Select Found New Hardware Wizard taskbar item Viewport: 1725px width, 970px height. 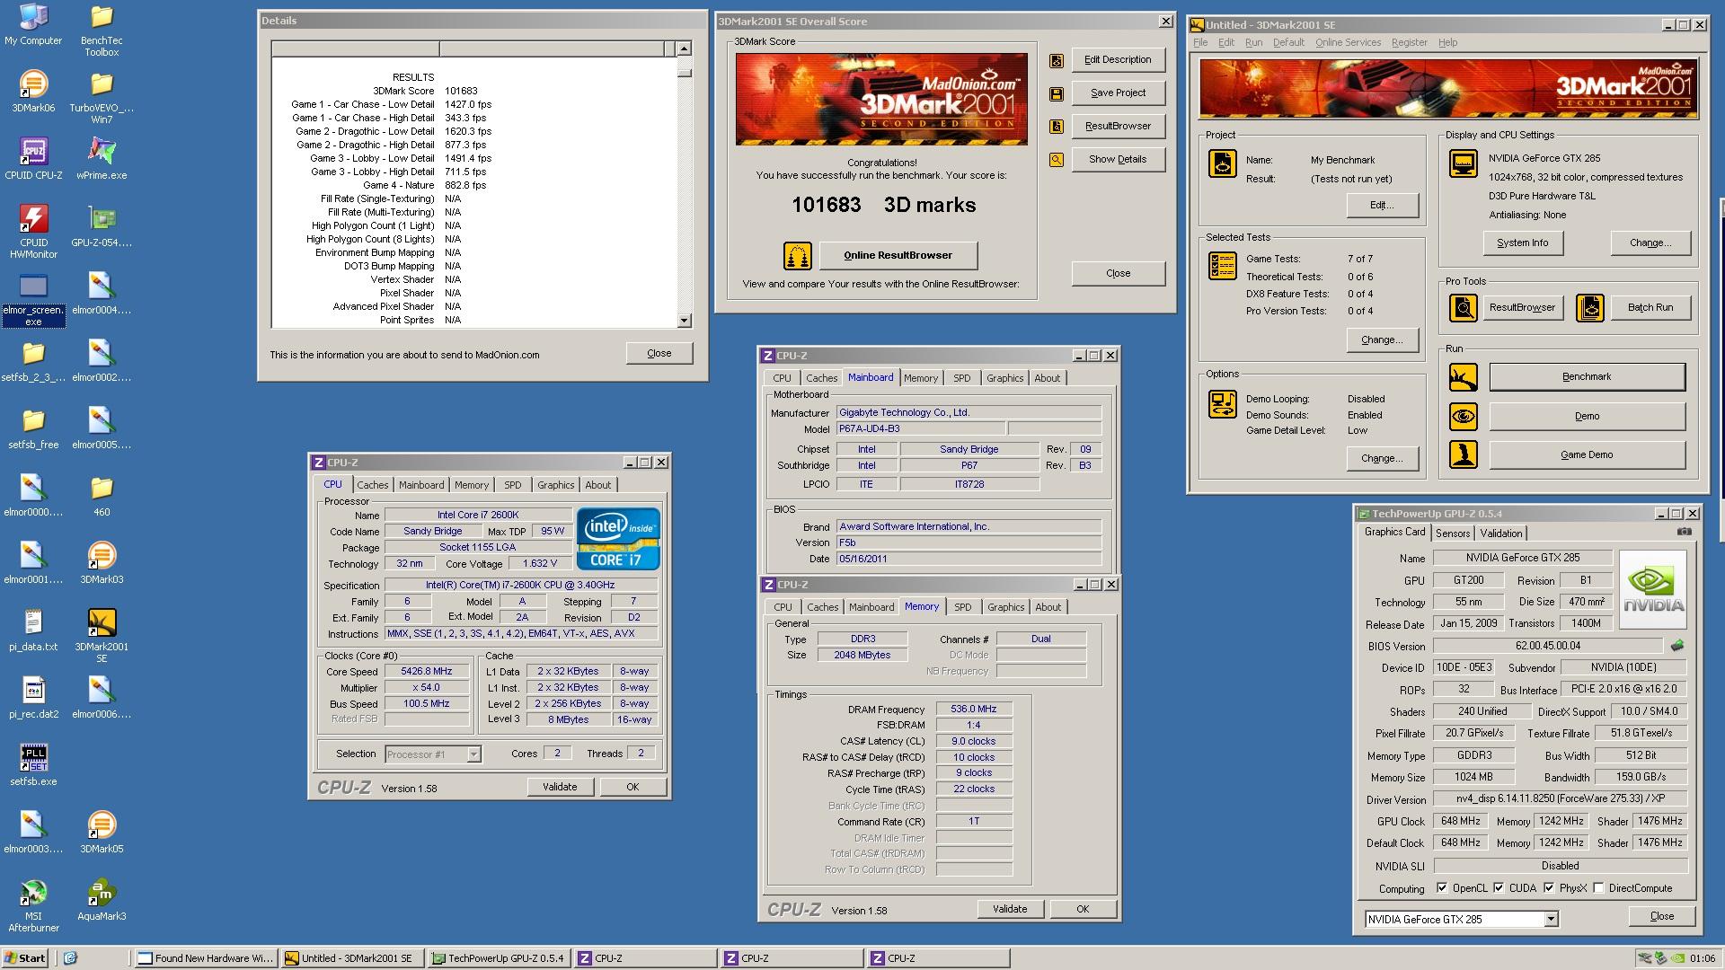pyautogui.click(x=206, y=958)
